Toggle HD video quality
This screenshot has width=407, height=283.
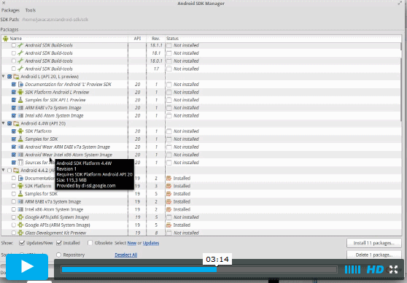point(375,269)
